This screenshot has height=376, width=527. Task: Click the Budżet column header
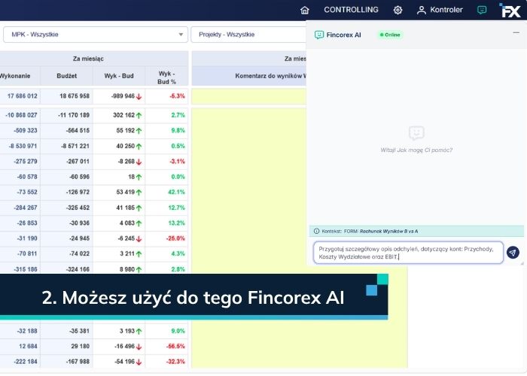(66, 76)
